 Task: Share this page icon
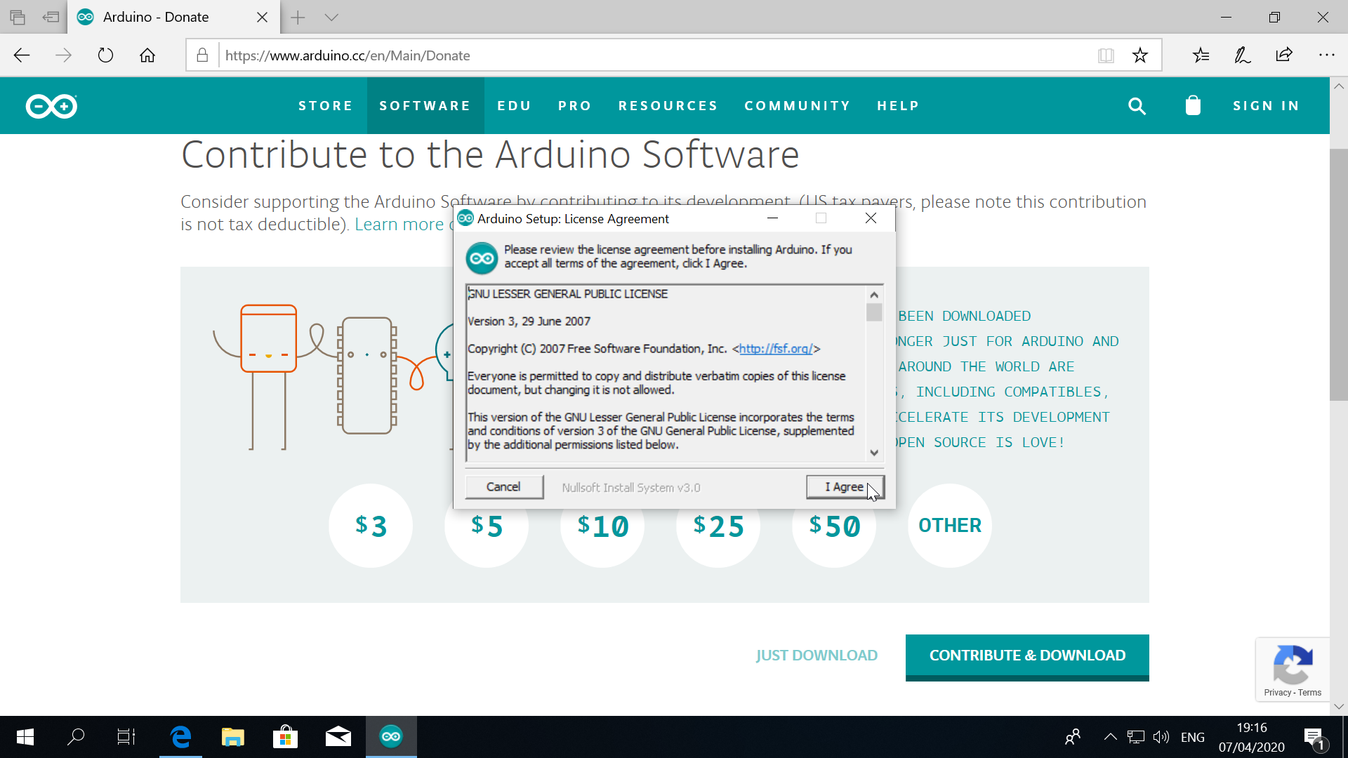tap(1284, 55)
